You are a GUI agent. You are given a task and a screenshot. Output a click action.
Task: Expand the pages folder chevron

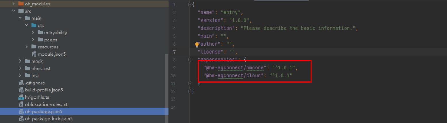[33, 40]
